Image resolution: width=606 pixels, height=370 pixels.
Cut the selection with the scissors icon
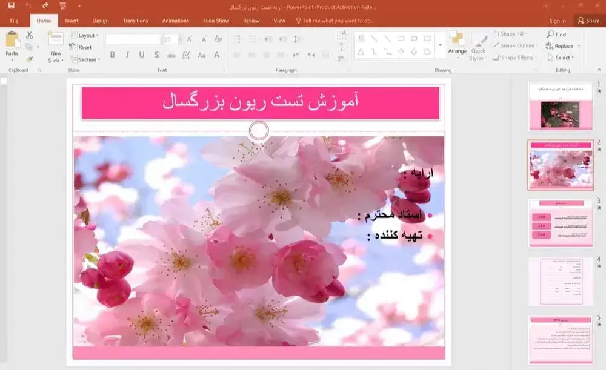coord(29,35)
